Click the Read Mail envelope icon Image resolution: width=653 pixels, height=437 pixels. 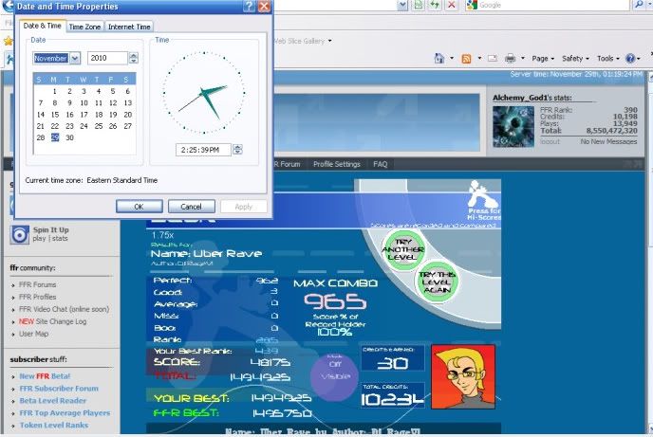pos(491,59)
